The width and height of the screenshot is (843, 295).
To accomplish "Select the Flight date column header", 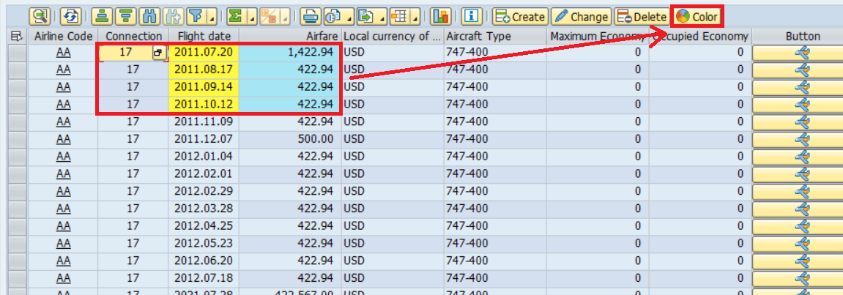I will pos(203,37).
